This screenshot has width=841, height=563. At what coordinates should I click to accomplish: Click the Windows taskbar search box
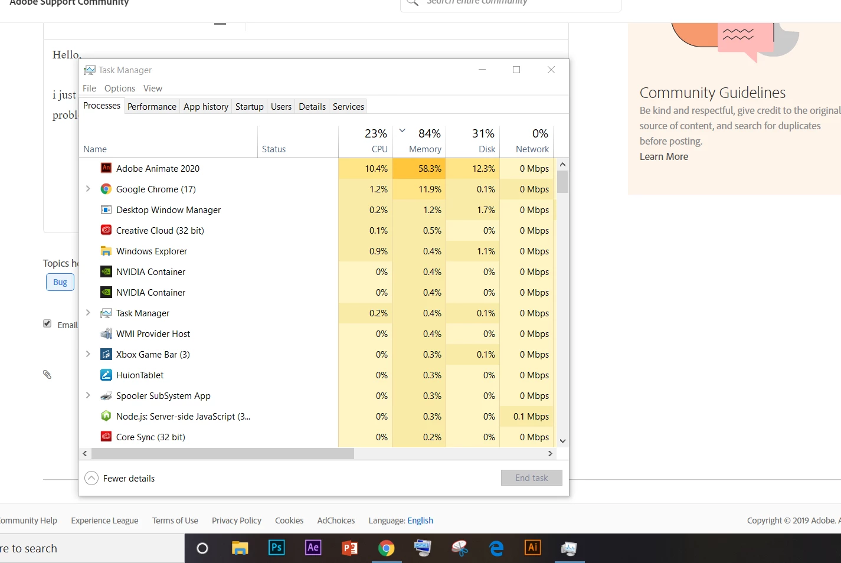click(x=92, y=548)
